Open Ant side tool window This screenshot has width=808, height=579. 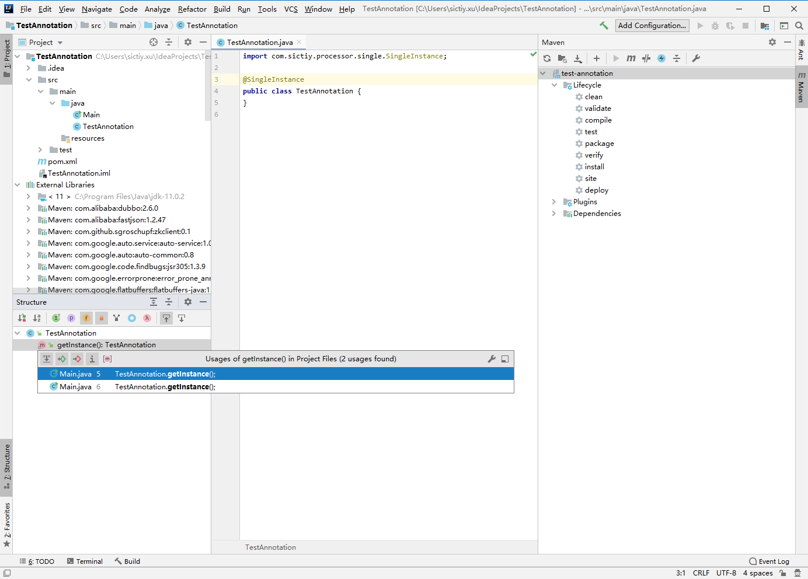[802, 50]
